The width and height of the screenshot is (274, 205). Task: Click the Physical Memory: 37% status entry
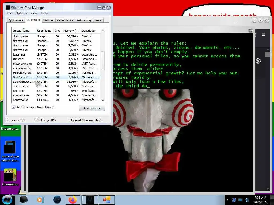pyautogui.click(x=85, y=120)
